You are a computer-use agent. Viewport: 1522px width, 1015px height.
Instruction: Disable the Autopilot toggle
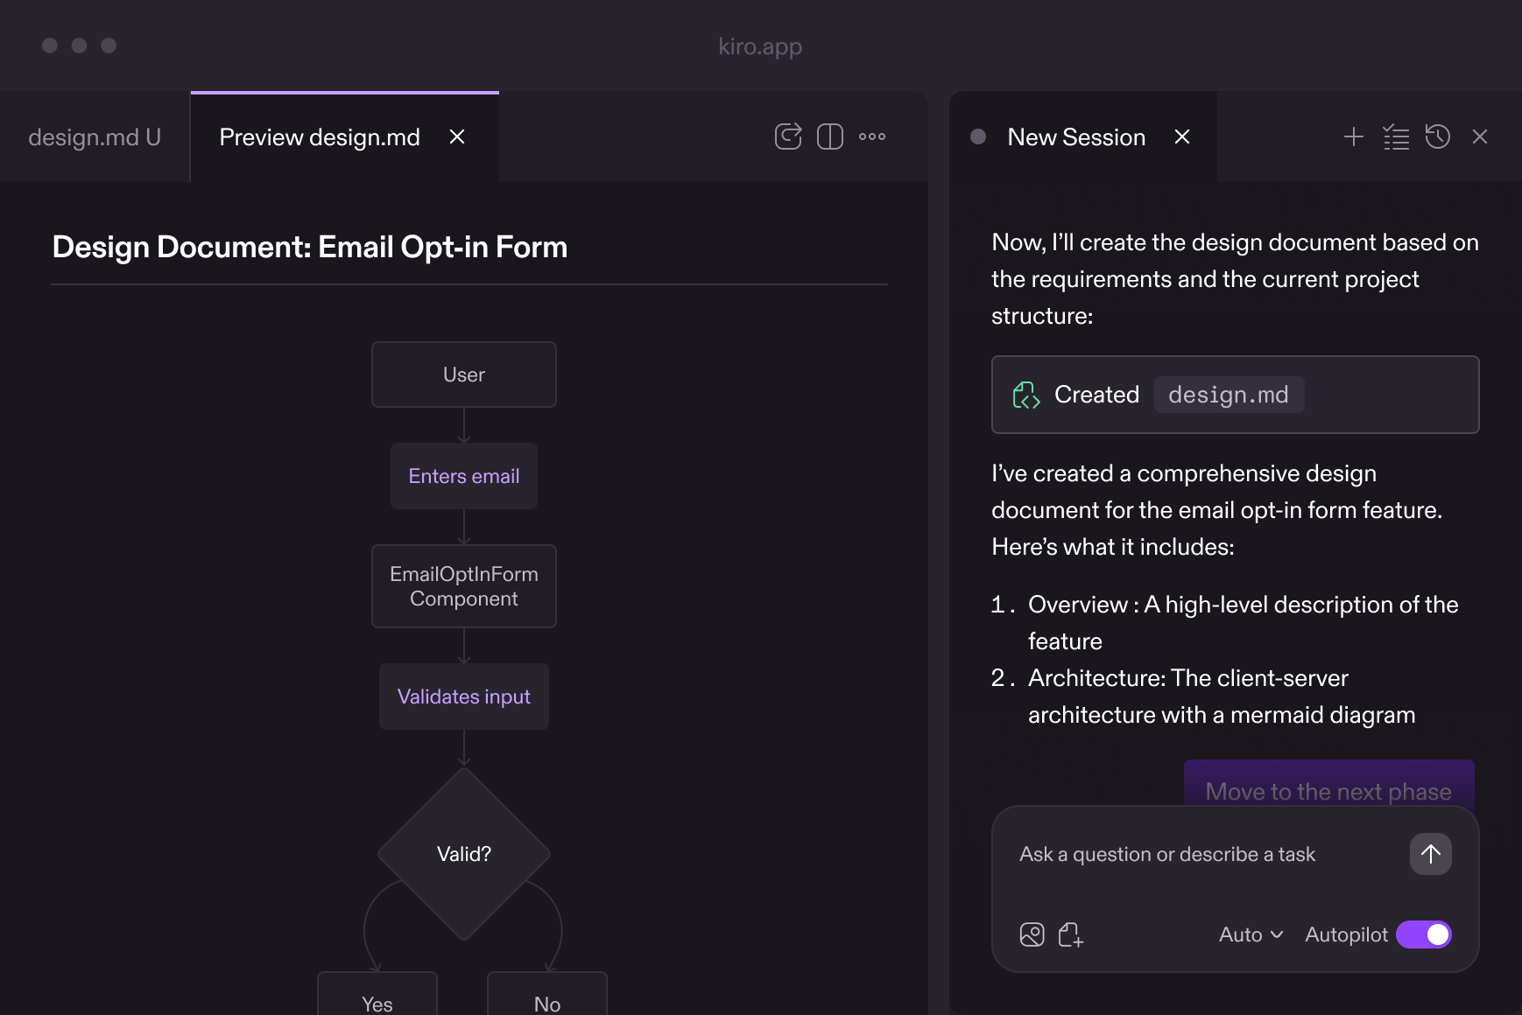pyautogui.click(x=1423, y=934)
